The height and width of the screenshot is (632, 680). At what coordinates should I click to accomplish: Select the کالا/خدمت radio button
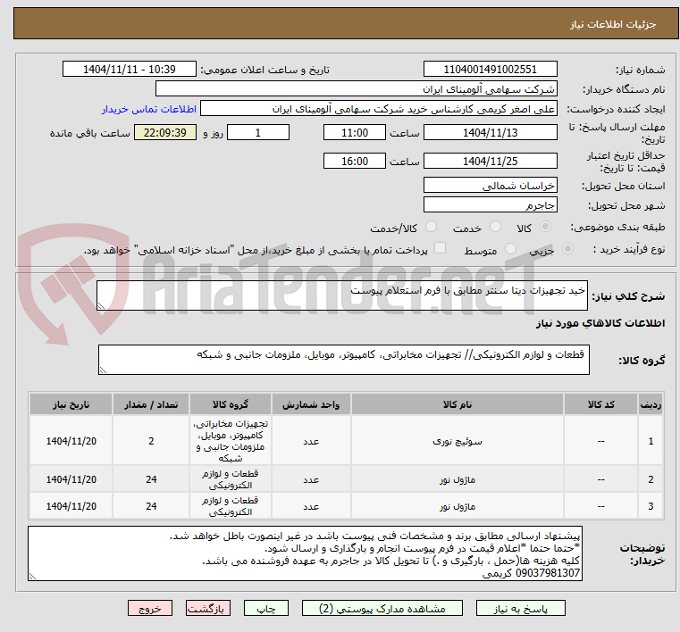[431, 227]
